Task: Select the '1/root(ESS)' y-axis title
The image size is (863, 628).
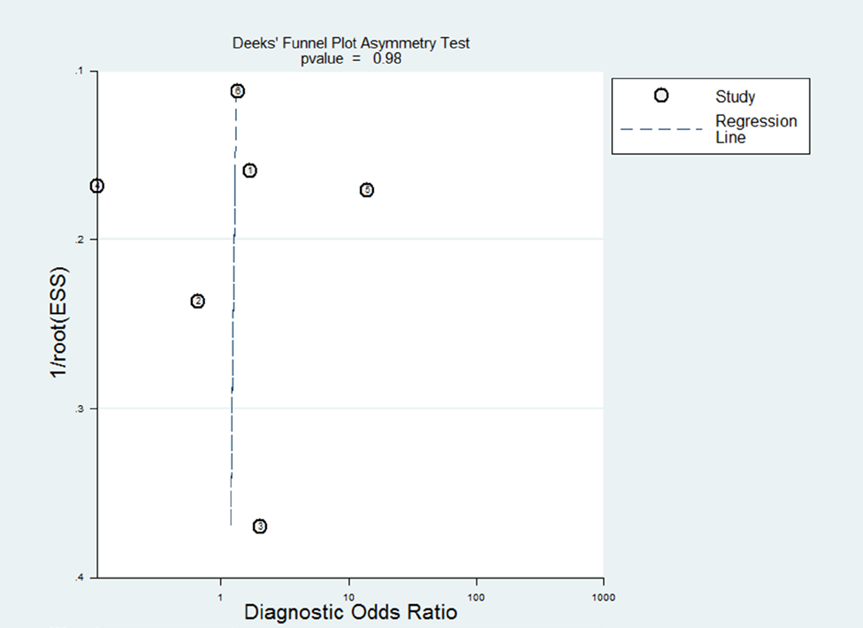Action: [x=59, y=323]
